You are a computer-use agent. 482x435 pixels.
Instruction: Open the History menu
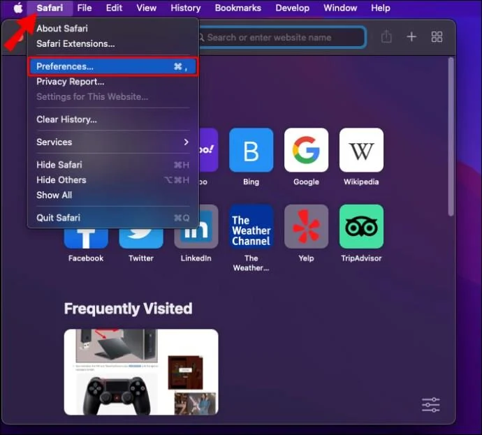(186, 8)
